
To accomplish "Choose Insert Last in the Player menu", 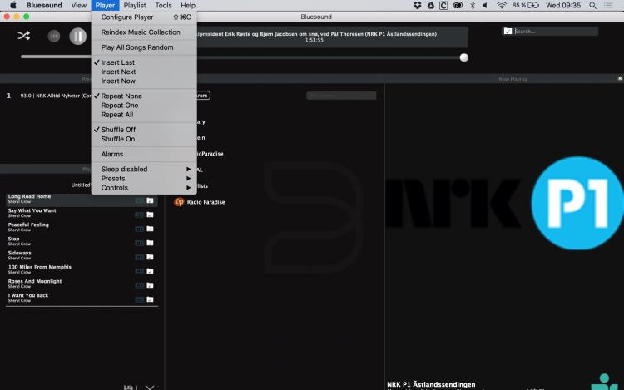I will click(x=144, y=62).
